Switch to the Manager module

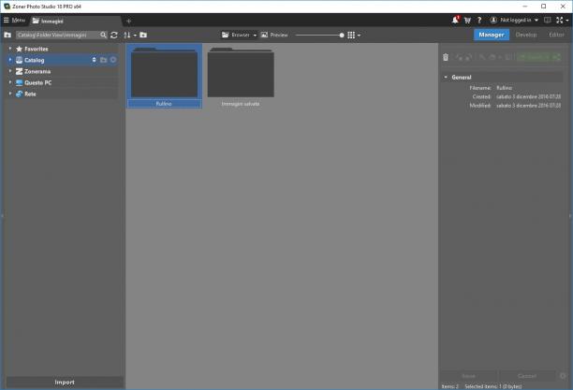(x=492, y=35)
